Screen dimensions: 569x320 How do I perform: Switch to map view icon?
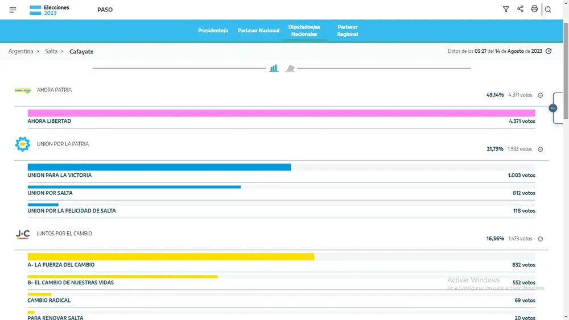click(290, 68)
